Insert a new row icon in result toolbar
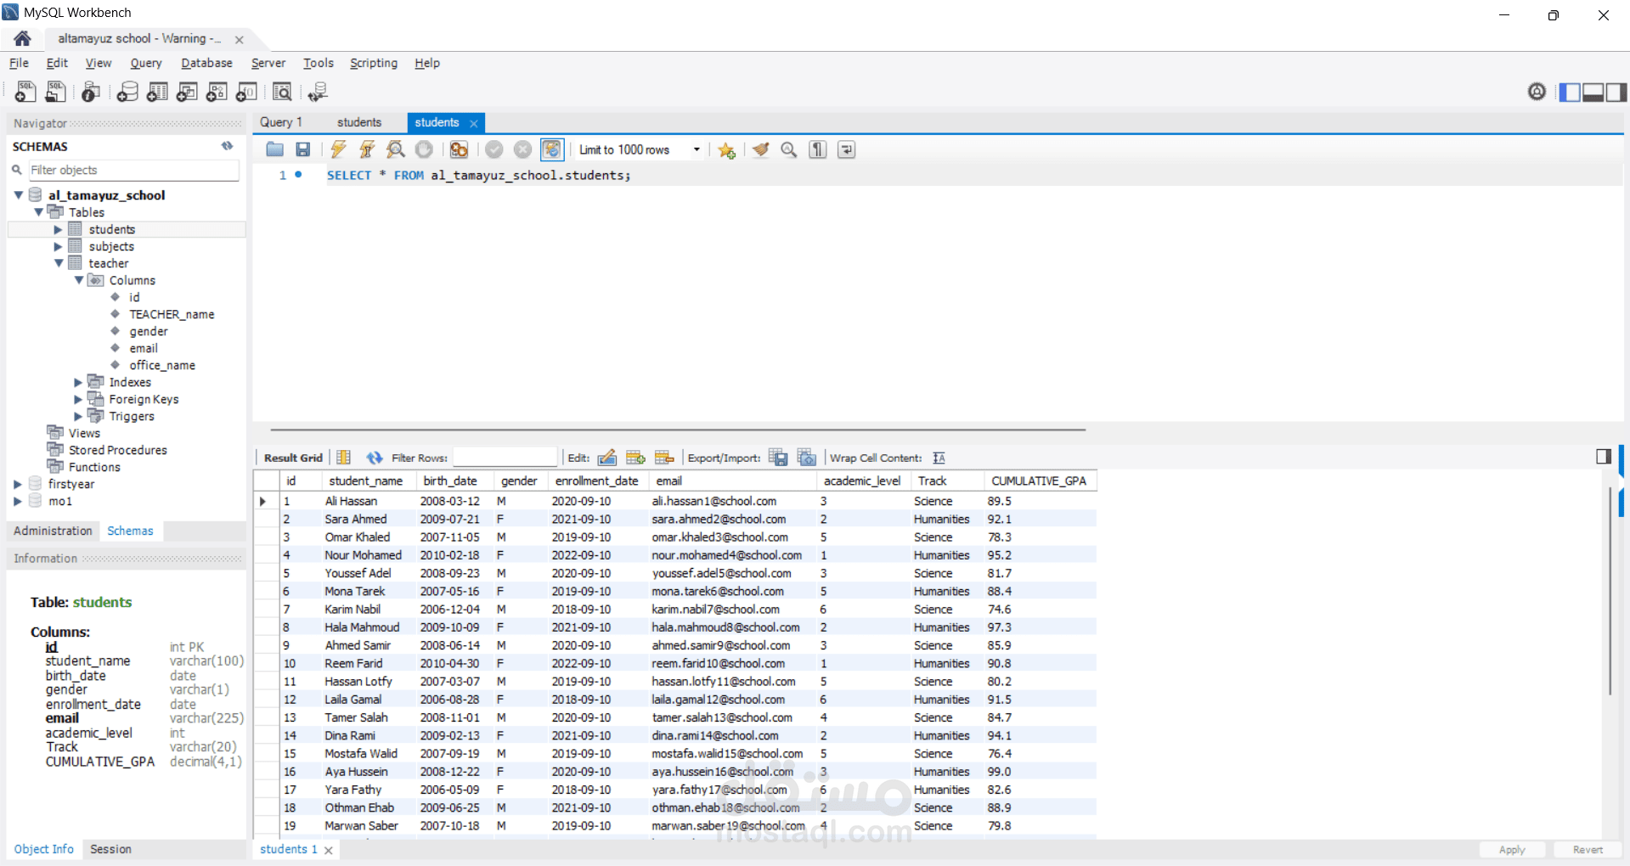1630x866 pixels. point(635,458)
